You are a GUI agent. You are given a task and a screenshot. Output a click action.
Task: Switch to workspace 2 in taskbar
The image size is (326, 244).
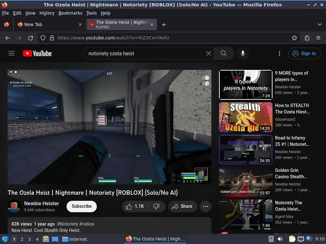pyautogui.click(x=22, y=239)
